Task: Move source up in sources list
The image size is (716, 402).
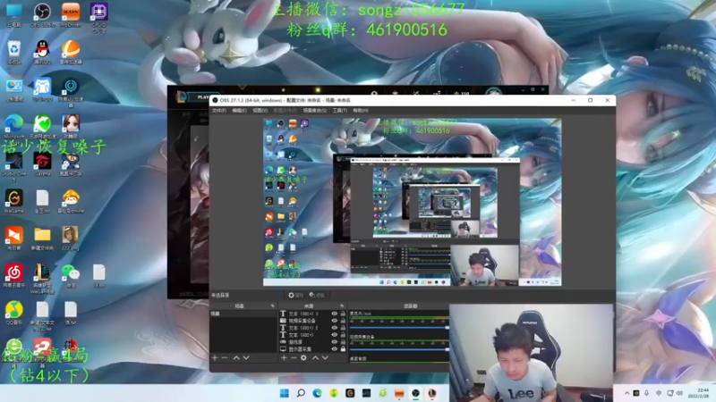Action: pyautogui.click(x=315, y=358)
